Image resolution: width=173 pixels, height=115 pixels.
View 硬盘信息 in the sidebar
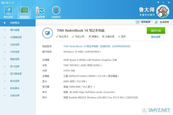pos(15,59)
